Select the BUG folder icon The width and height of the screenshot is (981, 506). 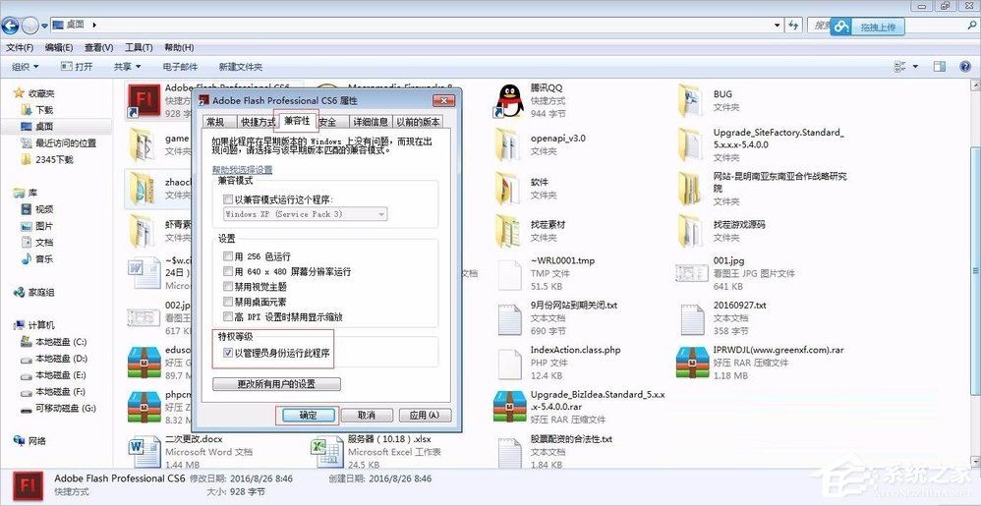pos(692,100)
